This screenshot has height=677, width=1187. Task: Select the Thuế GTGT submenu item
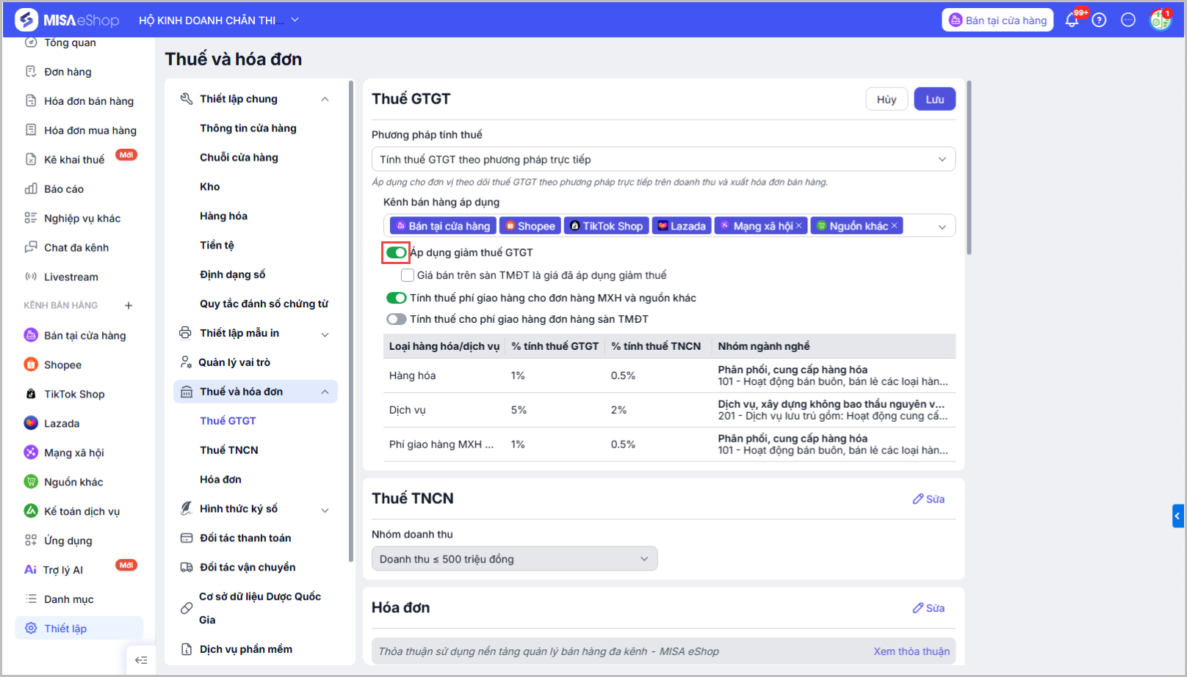tap(228, 421)
